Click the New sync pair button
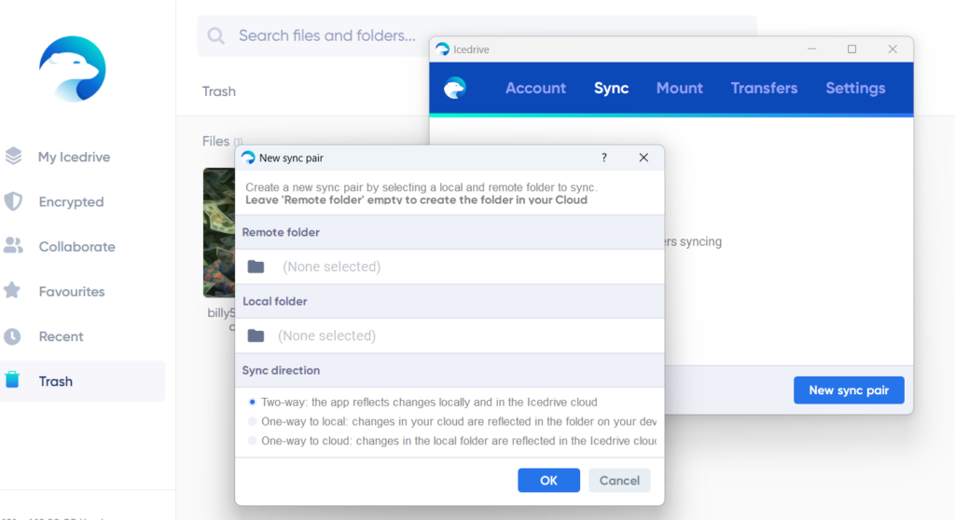Viewport: 955px width, 520px height. click(x=849, y=390)
